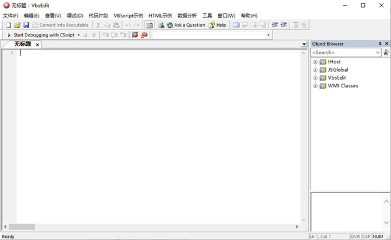
Task: Open the 帮助(H) menu
Action: click(x=249, y=16)
